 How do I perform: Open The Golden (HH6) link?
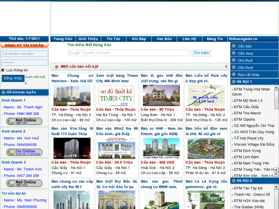[x=249, y=207]
